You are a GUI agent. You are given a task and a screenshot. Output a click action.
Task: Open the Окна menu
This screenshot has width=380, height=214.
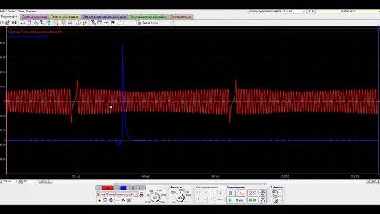[21, 11]
